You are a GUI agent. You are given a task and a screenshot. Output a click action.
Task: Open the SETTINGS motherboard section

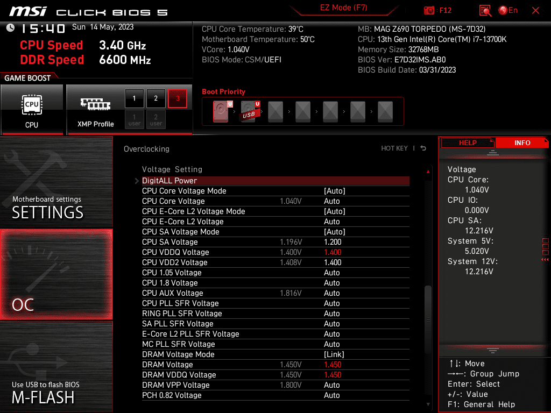[x=56, y=182]
